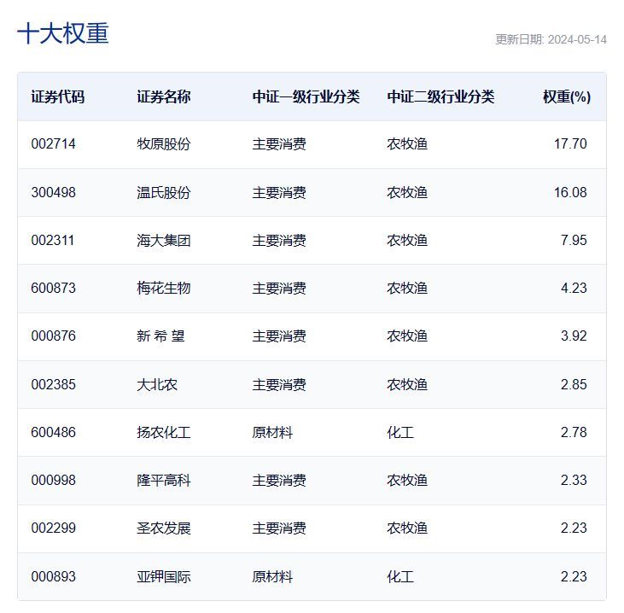Click 主要消费 in the 温氏股份 row
Screen dimensions: 624x613
tap(279, 192)
